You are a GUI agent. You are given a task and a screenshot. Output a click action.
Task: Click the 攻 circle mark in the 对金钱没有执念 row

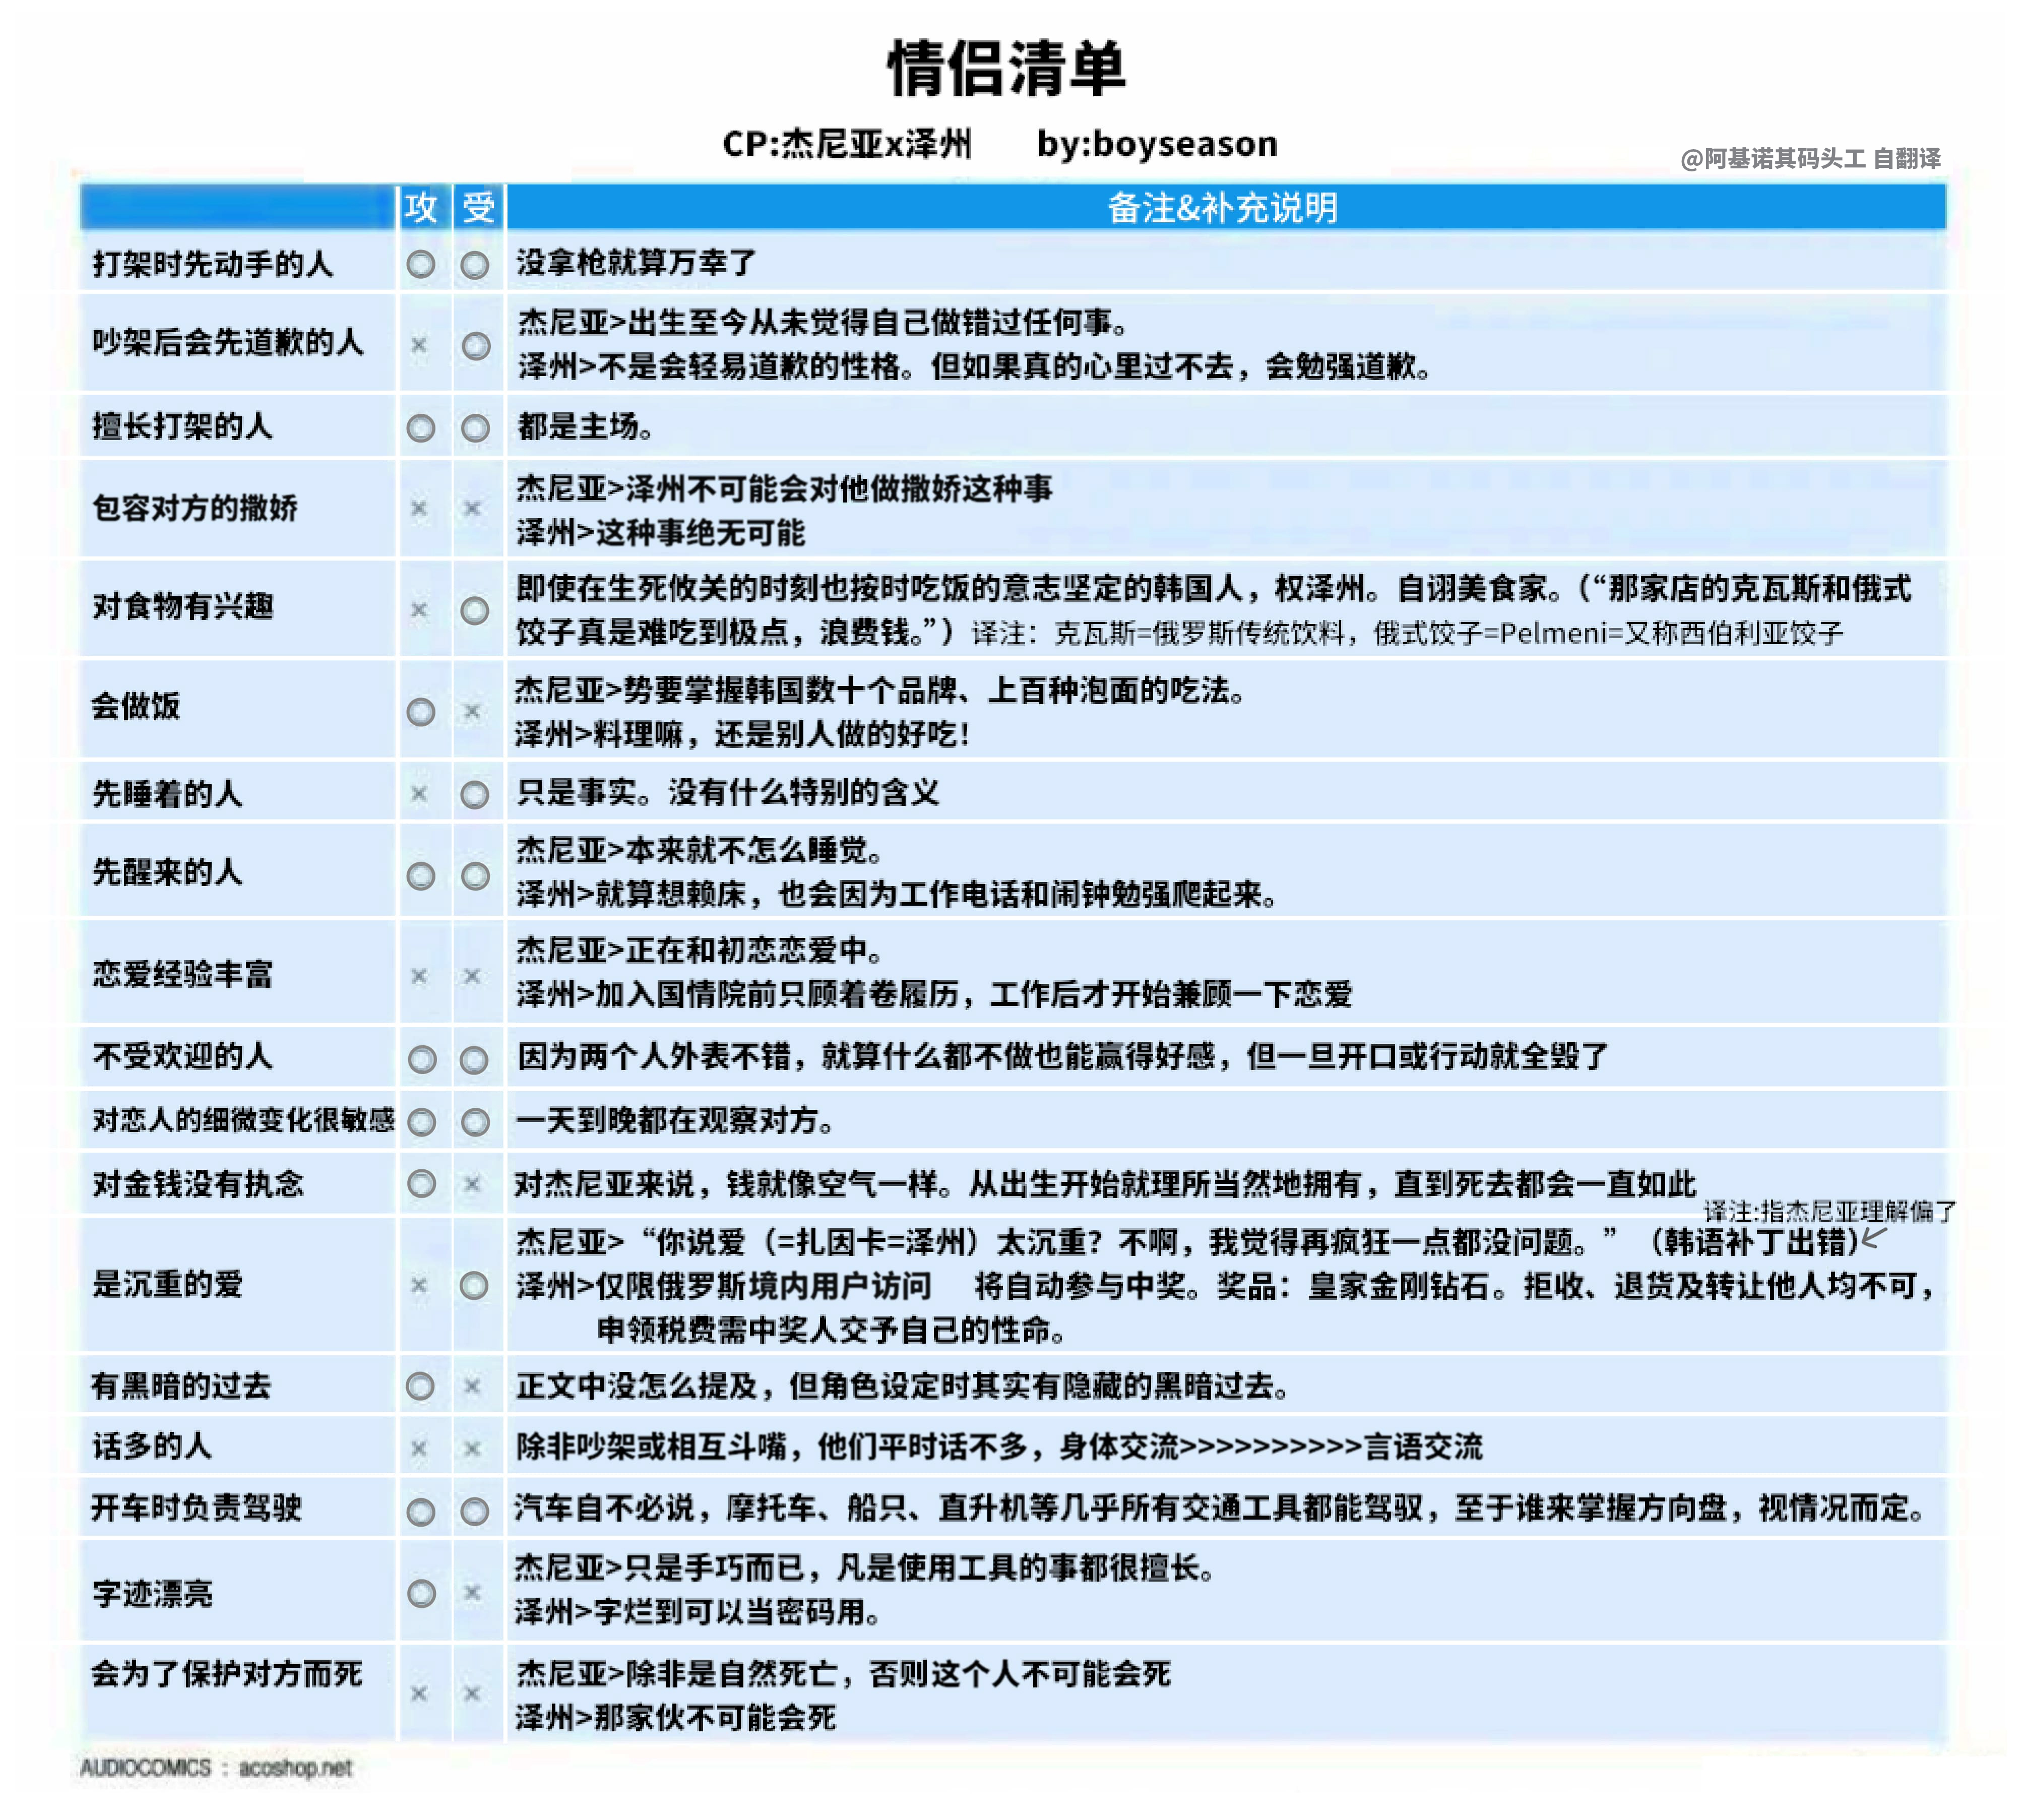(x=421, y=1184)
